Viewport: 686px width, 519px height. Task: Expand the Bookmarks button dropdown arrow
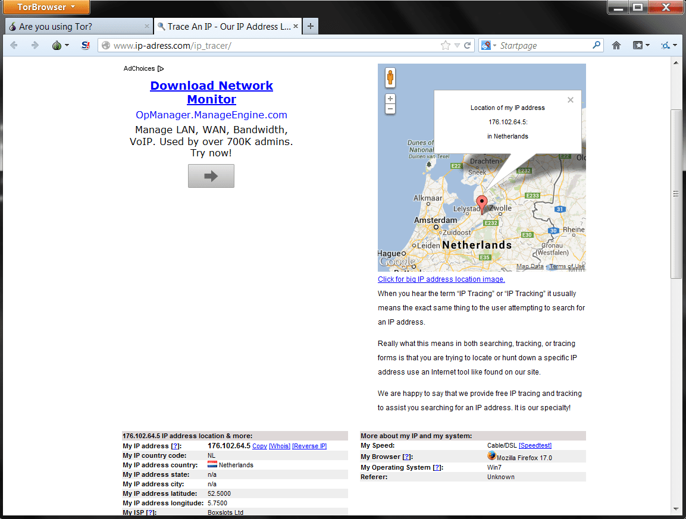point(647,45)
